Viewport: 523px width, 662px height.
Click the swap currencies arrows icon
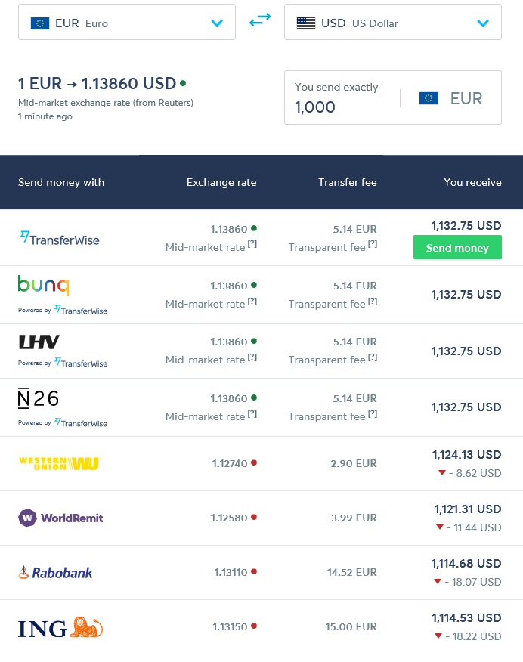[260, 21]
